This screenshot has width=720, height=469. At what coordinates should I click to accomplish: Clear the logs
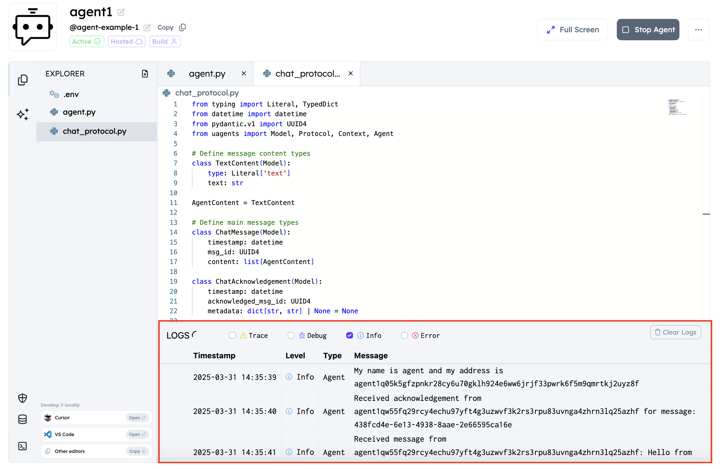[x=675, y=332]
